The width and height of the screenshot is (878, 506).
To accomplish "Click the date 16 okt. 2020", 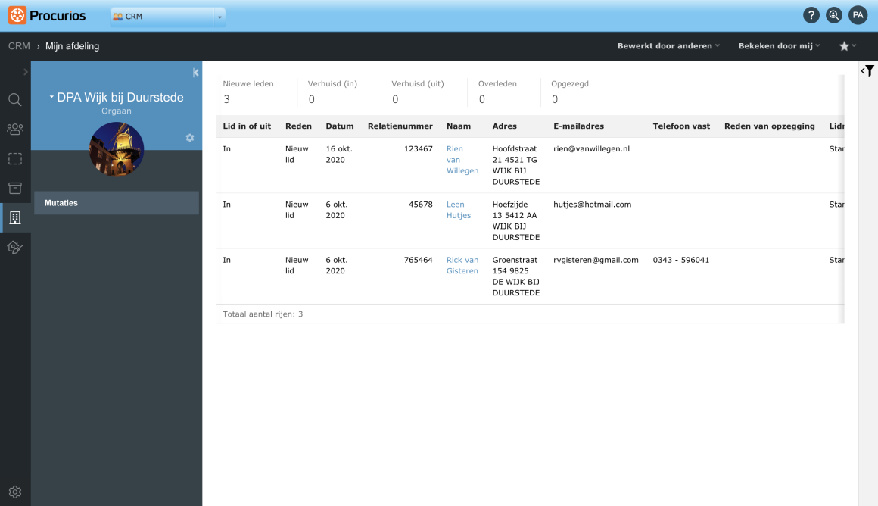I will 339,154.
